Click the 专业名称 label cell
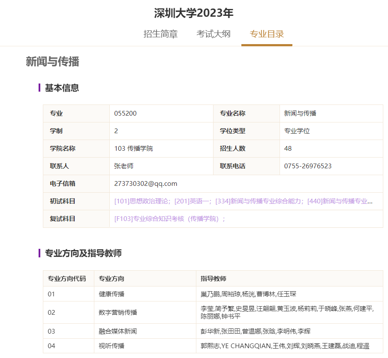388x358 pixels. (247, 113)
